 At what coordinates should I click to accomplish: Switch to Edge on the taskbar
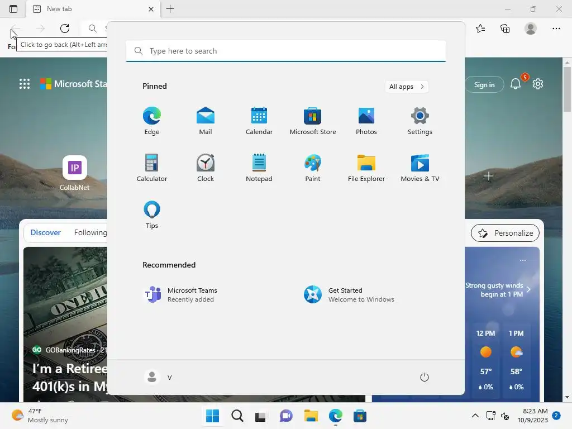[x=335, y=416]
